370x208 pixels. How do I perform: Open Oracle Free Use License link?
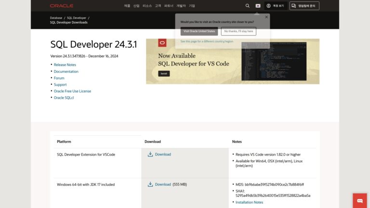coord(72,91)
